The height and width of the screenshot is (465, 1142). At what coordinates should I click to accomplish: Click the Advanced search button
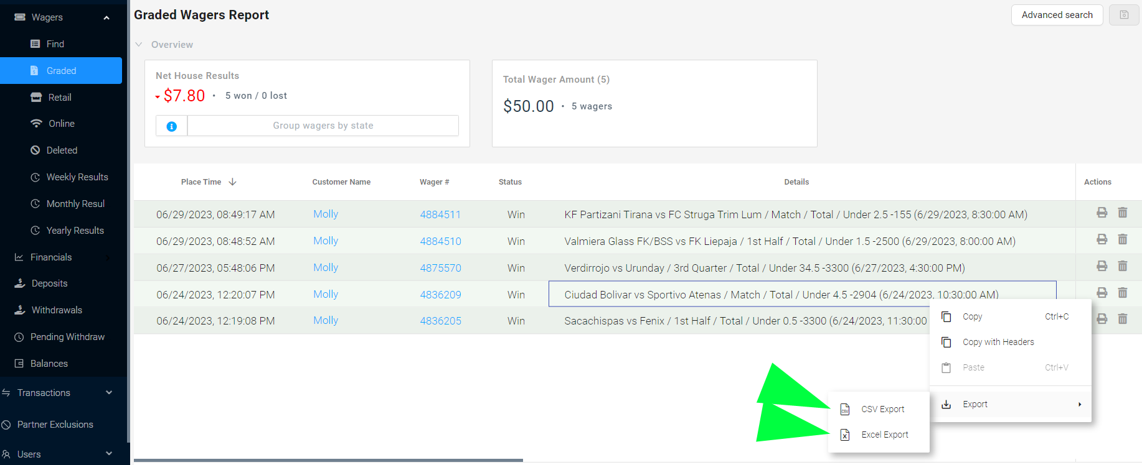pyautogui.click(x=1057, y=15)
